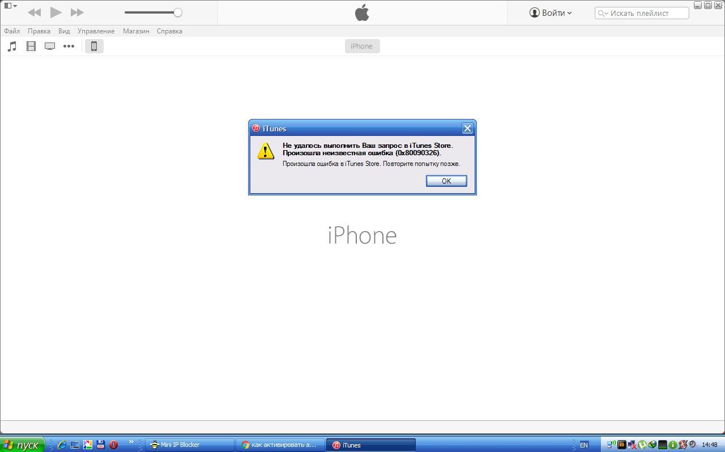Viewport: 725px width, 452px height.
Task: Expand search options on the magnifier icon
Action: tap(603, 13)
